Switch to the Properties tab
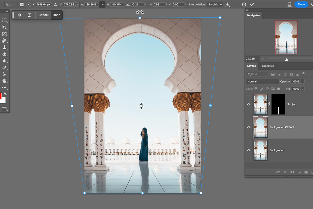This screenshot has height=209, width=313. pos(267,66)
